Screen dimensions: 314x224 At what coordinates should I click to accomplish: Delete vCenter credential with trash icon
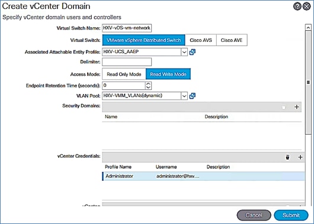(x=287, y=157)
